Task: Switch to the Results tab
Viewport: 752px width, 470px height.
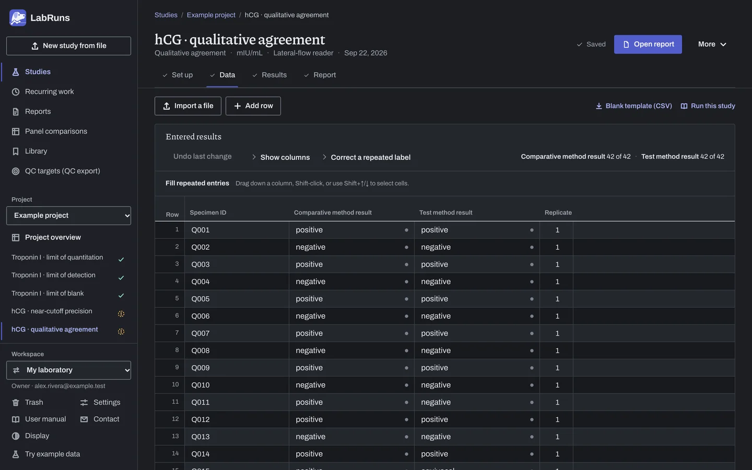Action: pyautogui.click(x=269, y=75)
